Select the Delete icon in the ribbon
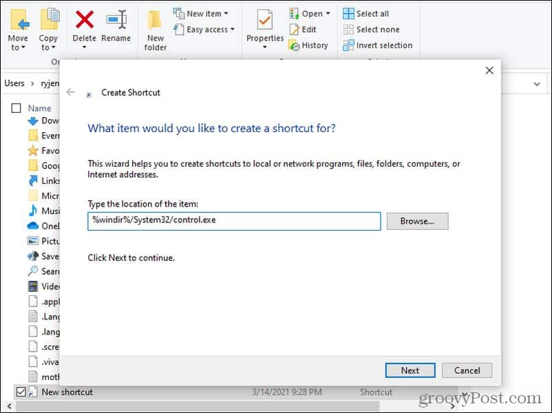552x413 pixels. [84, 21]
